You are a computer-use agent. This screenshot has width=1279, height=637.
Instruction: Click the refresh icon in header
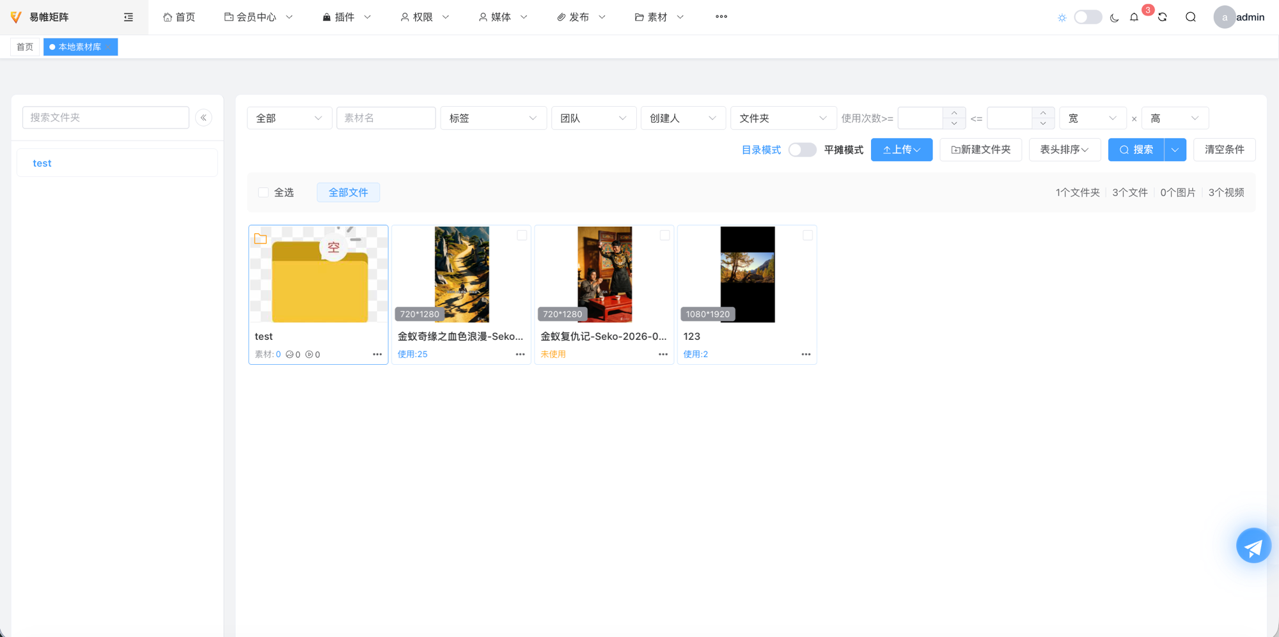(1163, 17)
